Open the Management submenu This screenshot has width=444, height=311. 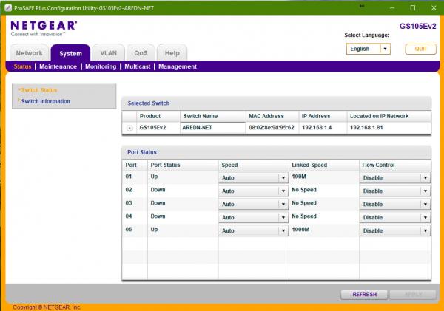pyautogui.click(x=178, y=66)
